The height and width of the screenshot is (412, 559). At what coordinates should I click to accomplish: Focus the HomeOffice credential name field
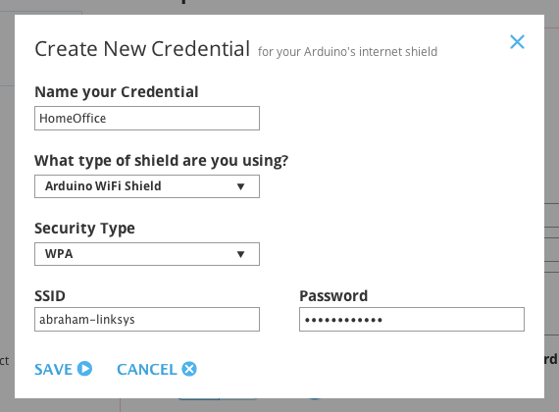coord(147,118)
